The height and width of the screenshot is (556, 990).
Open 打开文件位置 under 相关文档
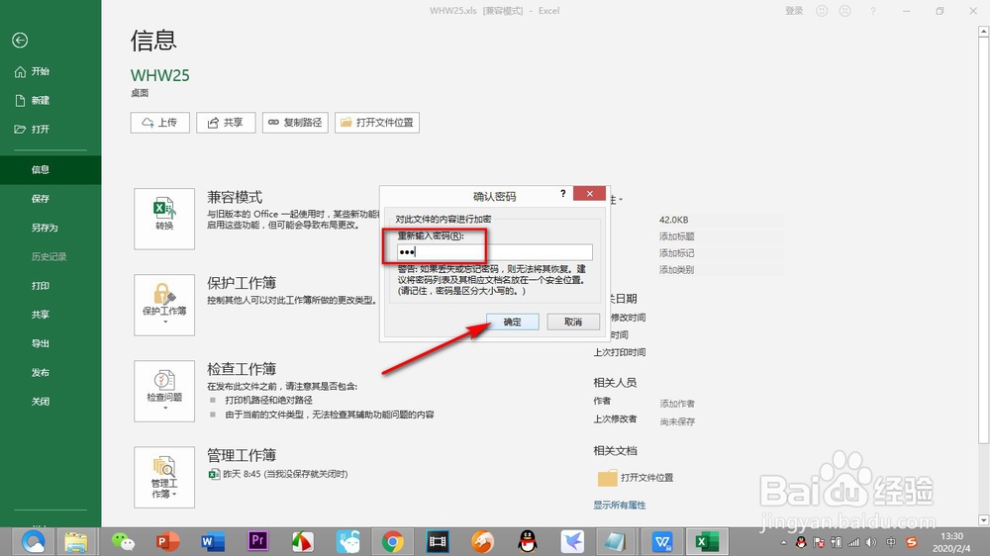point(636,478)
